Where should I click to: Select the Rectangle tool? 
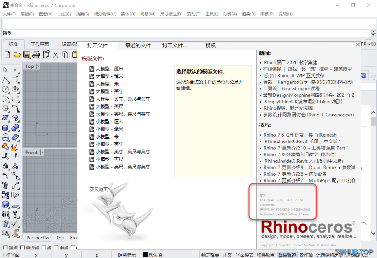pos(15,99)
